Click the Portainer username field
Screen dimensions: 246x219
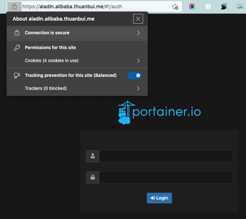(x=166, y=156)
